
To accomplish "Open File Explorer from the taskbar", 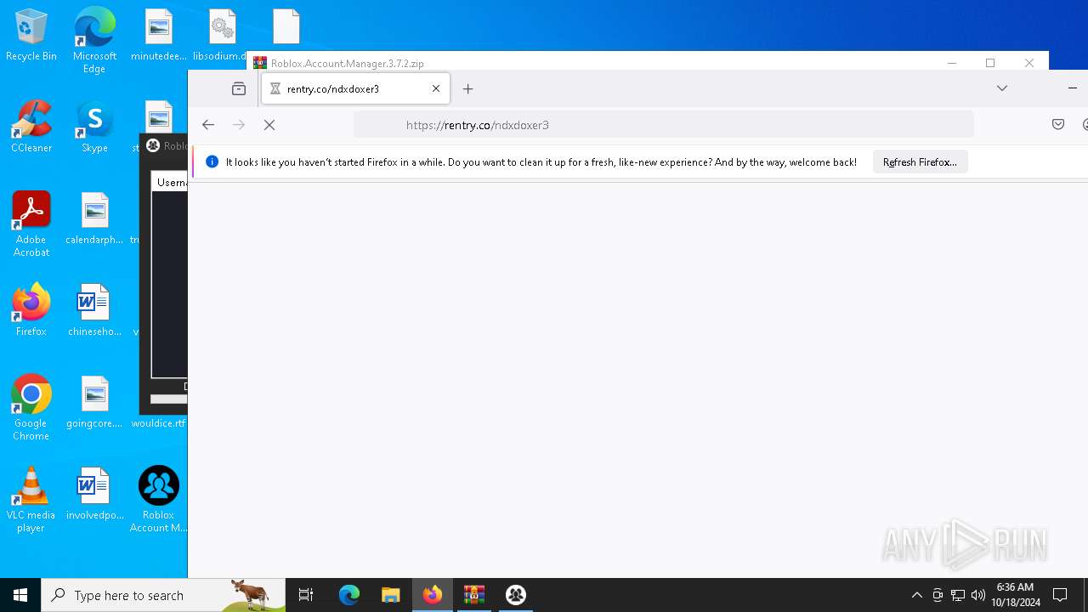I will coord(391,595).
